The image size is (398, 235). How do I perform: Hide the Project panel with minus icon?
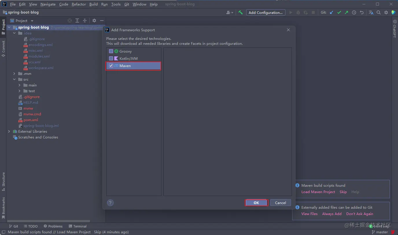tap(102, 21)
